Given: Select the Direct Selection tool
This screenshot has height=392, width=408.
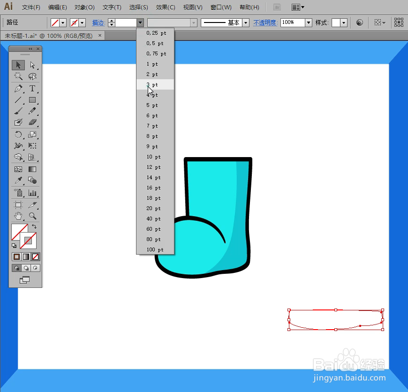Looking at the screenshot, I should point(32,65).
